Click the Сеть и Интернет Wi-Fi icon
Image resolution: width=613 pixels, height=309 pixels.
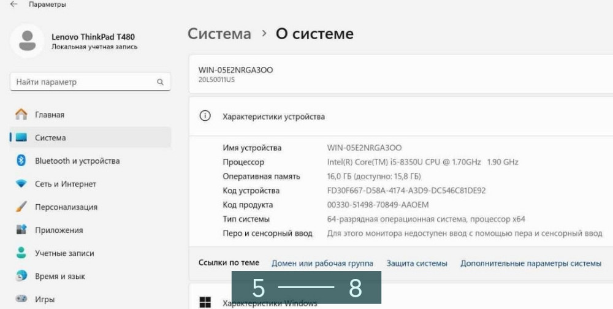coord(21,184)
